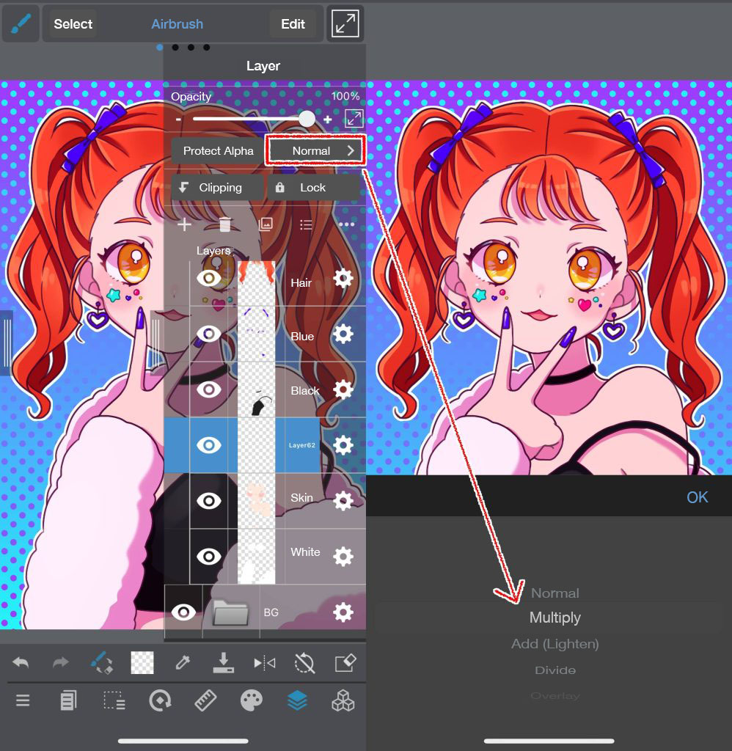Click the opacity slider handle
Image resolution: width=732 pixels, height=751 pixels.
tap(307, 119)
